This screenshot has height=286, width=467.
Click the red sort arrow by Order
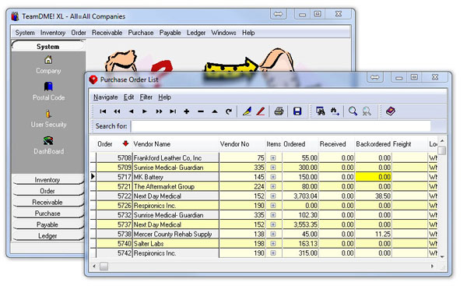coord(125,143)
